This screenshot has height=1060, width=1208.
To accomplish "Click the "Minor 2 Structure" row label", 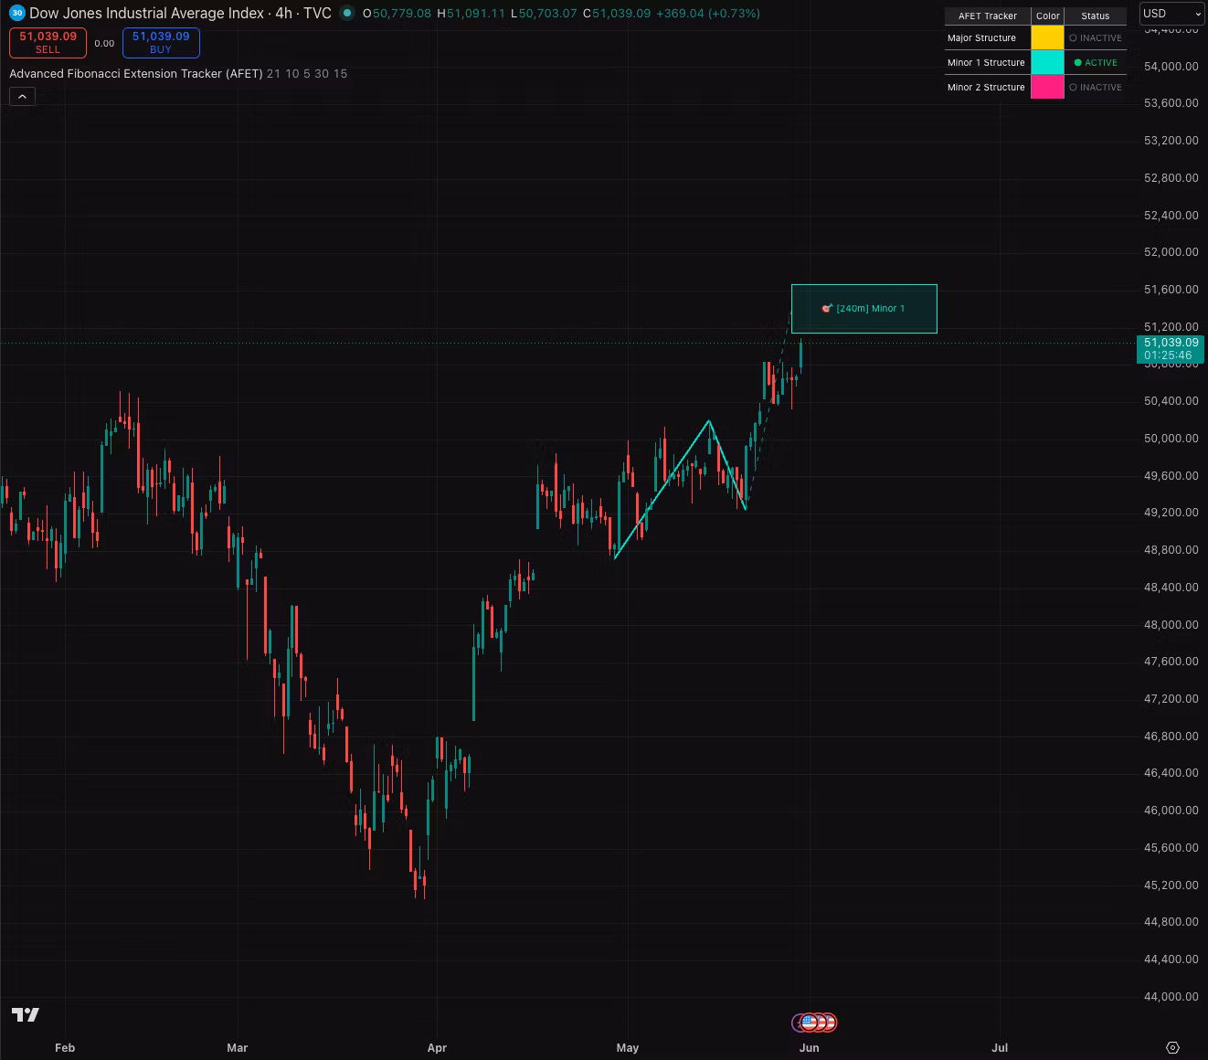I will 986,88.
